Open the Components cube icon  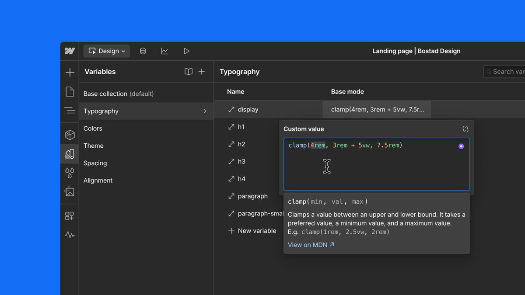tap(70, 135)
